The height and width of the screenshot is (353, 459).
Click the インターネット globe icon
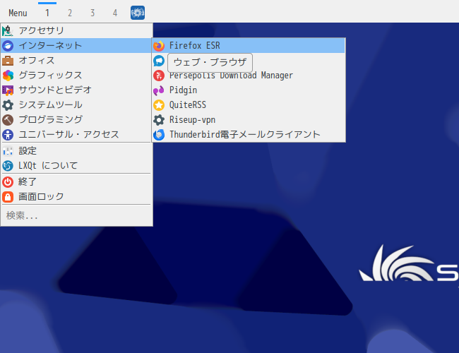click(8, 46)
